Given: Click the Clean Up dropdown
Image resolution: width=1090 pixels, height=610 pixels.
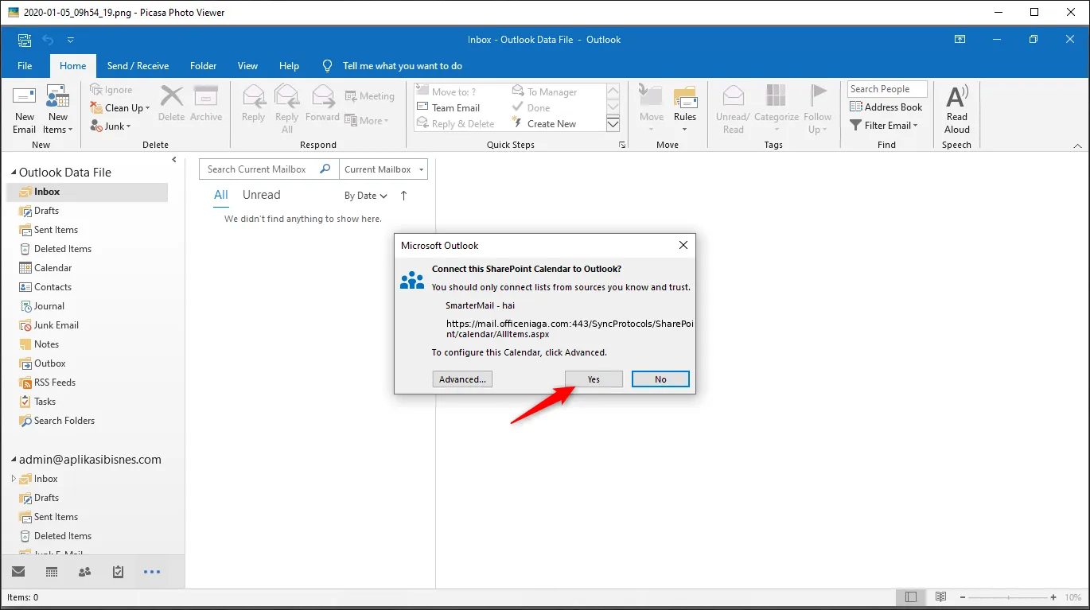Looking at the screenshot, I should pos(120,108).
